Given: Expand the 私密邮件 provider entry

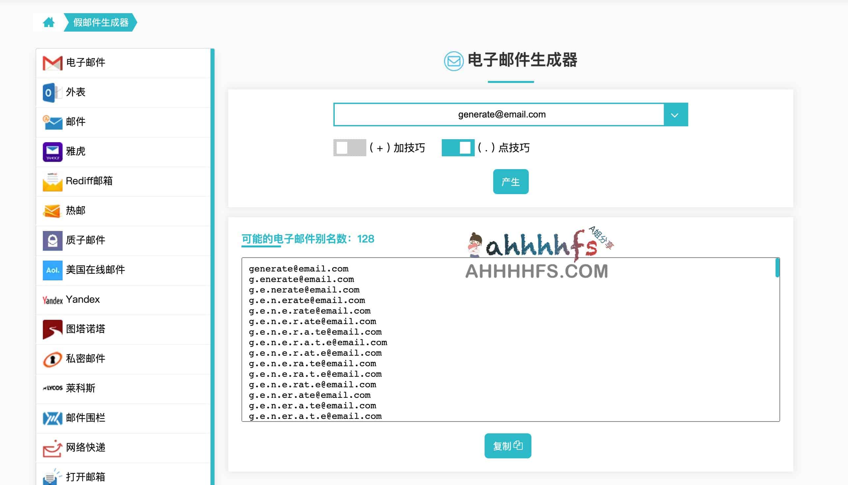Looking at the screenshot, I should pyautogui.click(x=85, y=359).
